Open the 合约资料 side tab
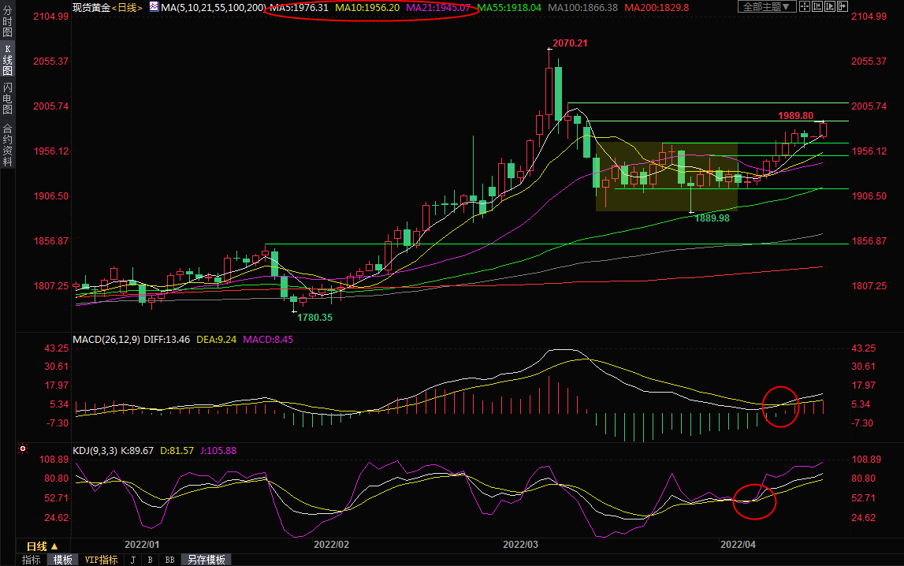904x566 pixels. tap(8, 145)
